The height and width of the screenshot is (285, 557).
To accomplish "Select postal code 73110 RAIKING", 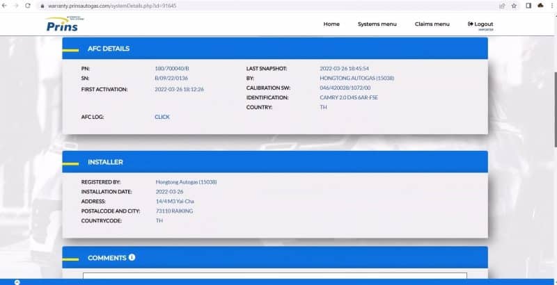I will [x=175, y=211].
